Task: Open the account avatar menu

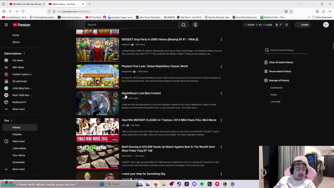Action: (326, 25)
